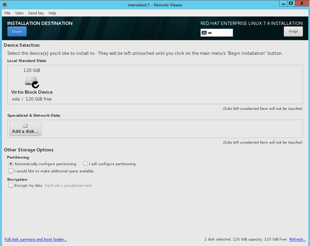The width and height of the screenshot is (310, 246).
Task: Click the Local Standard Disks heading
Action: click(27, 60)
